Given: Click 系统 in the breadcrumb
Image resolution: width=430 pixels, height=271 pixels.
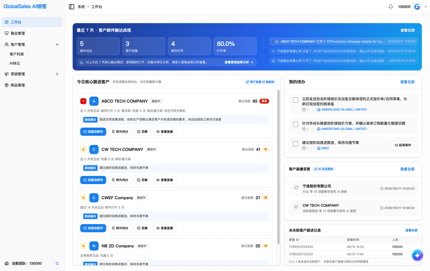Looking at the screenshot, I should tap(81, 7).
